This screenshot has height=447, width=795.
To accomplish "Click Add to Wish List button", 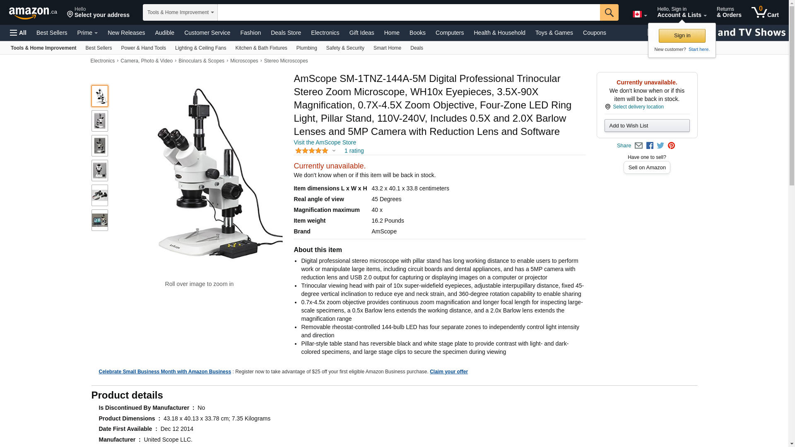I will tap(647, 126).
